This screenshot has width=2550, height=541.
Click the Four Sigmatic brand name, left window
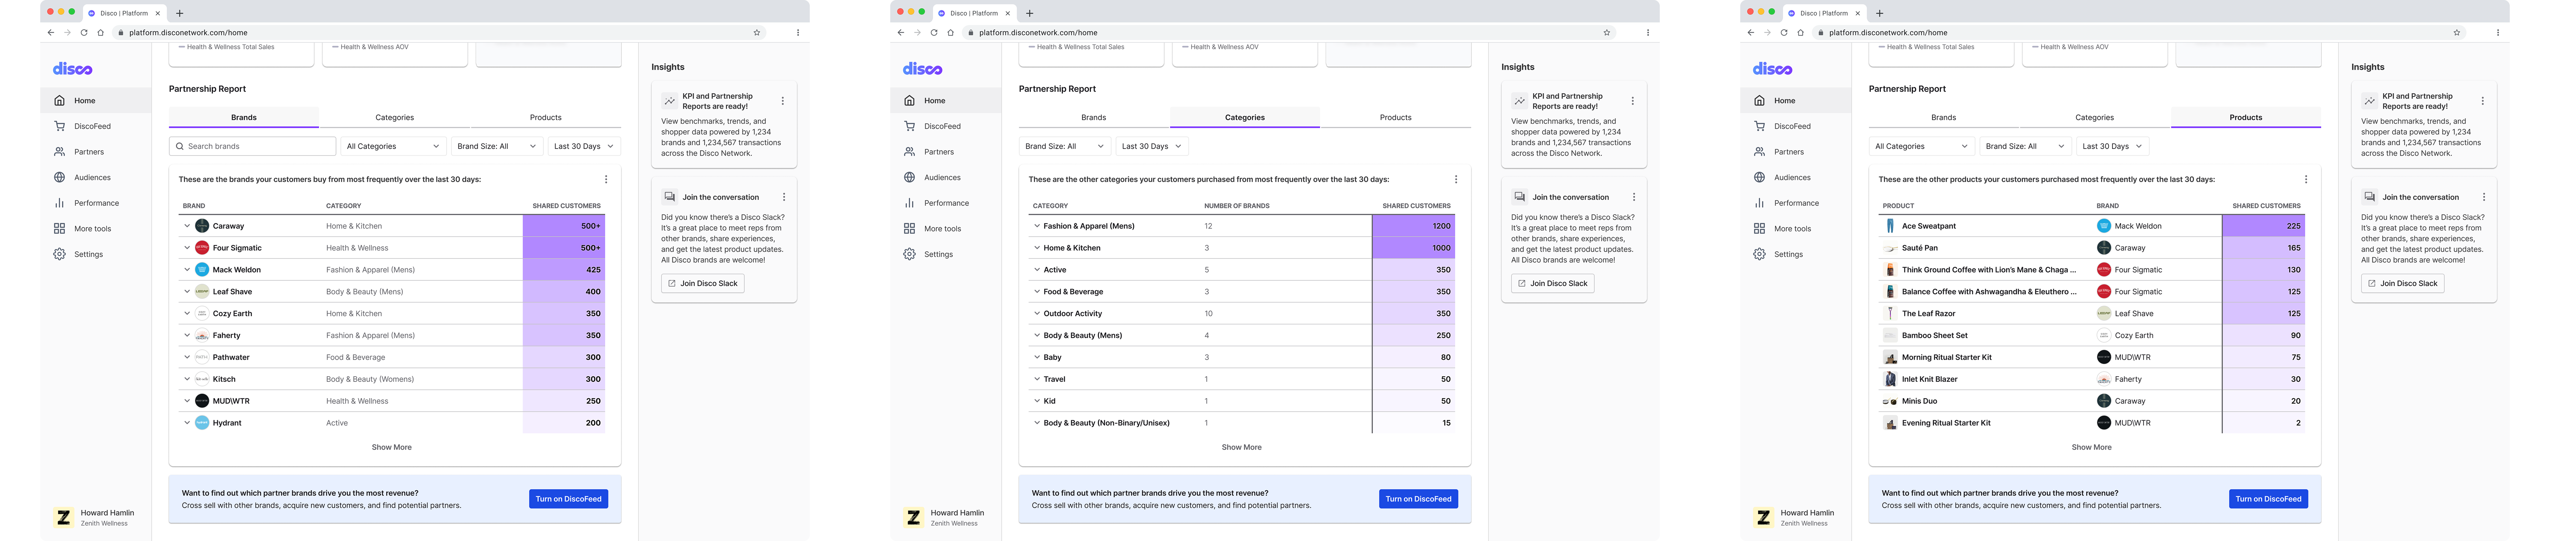click(x=238, y=248)
